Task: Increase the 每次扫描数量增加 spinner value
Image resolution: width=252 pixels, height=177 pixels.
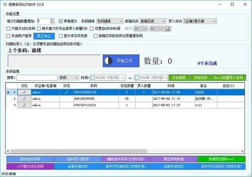Action: point(52,19)
